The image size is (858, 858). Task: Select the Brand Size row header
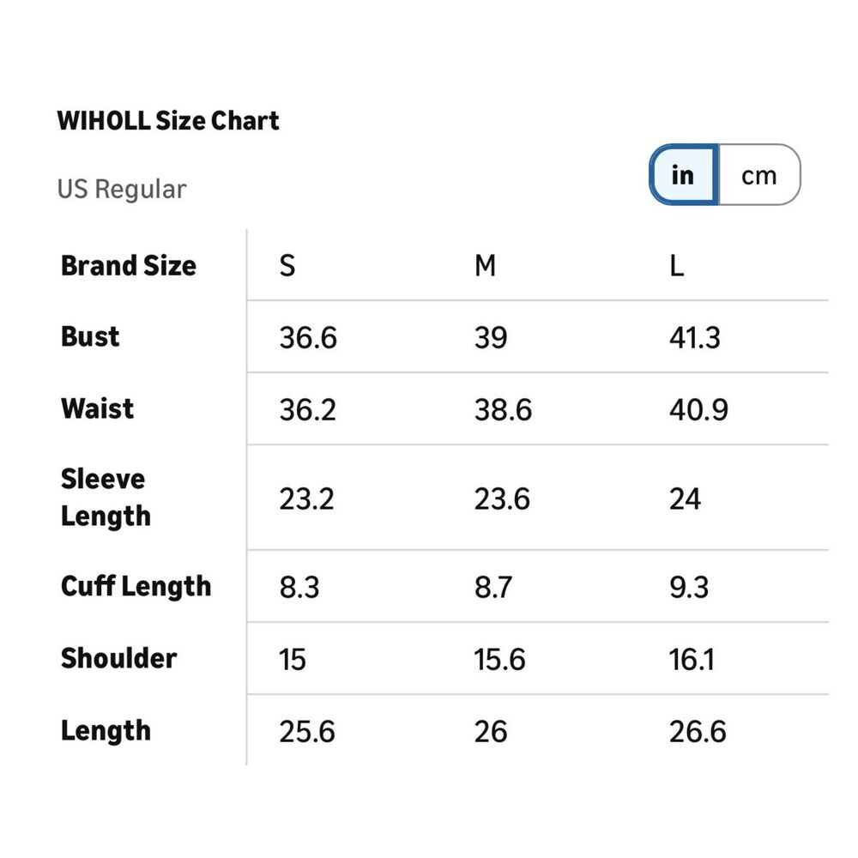pos(129,266)
